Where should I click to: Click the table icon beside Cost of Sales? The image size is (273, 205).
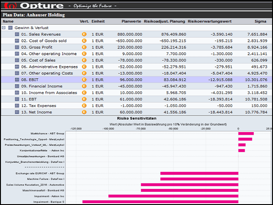(x=16, y=60)
